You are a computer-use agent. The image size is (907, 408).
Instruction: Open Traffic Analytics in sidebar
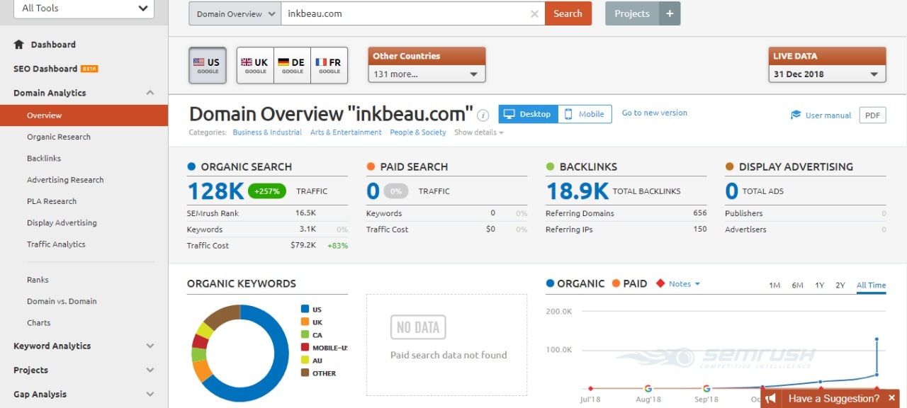56,244
